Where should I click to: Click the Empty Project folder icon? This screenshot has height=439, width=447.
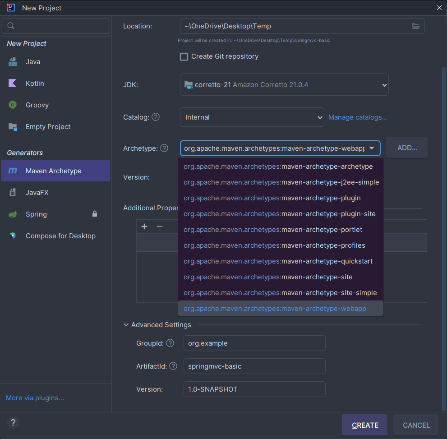[x=13, y=127]
